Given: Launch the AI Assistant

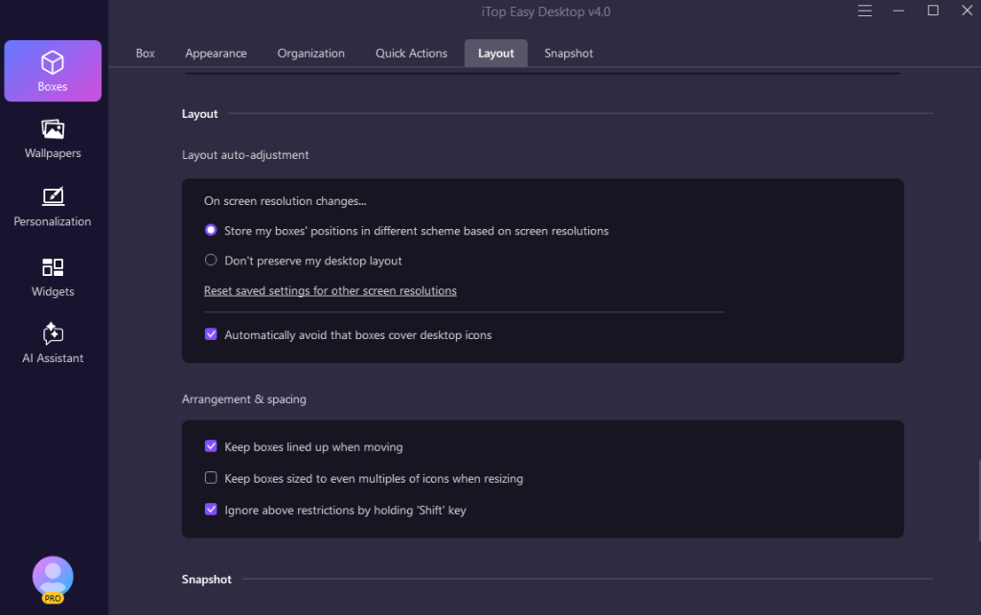Looking at the screenshot, I should (53, 344).
